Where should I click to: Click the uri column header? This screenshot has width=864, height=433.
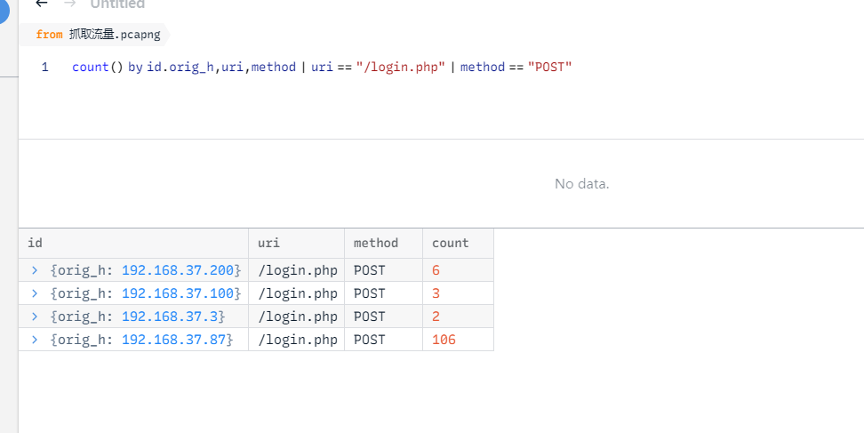click(268, 243)
